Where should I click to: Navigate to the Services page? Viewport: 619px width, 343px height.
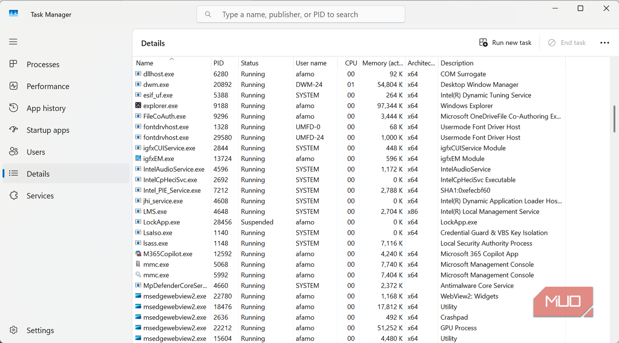[x=66, y=195]
